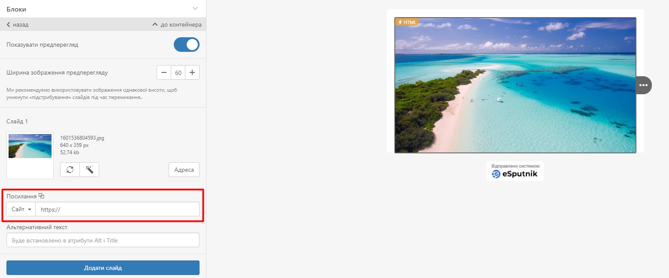This screenshot has width=669, height=278.
Task: Click the HTML lightning badge on the image
Action: pyautogui.click(x=407, y=22)
